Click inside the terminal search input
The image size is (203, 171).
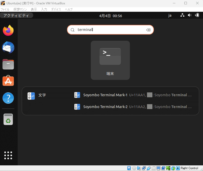coord(110,30)
